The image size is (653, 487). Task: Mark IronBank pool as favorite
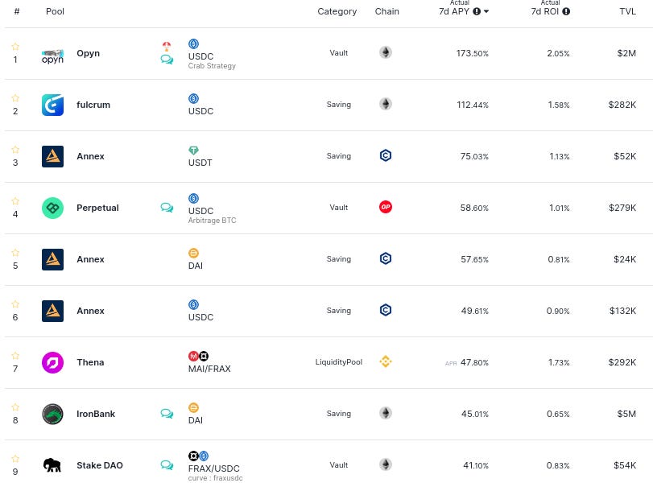tap(15, 407)
